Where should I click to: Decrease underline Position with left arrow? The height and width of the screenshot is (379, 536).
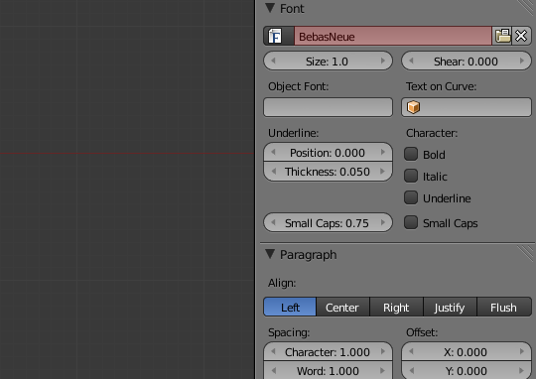[273, 152]
